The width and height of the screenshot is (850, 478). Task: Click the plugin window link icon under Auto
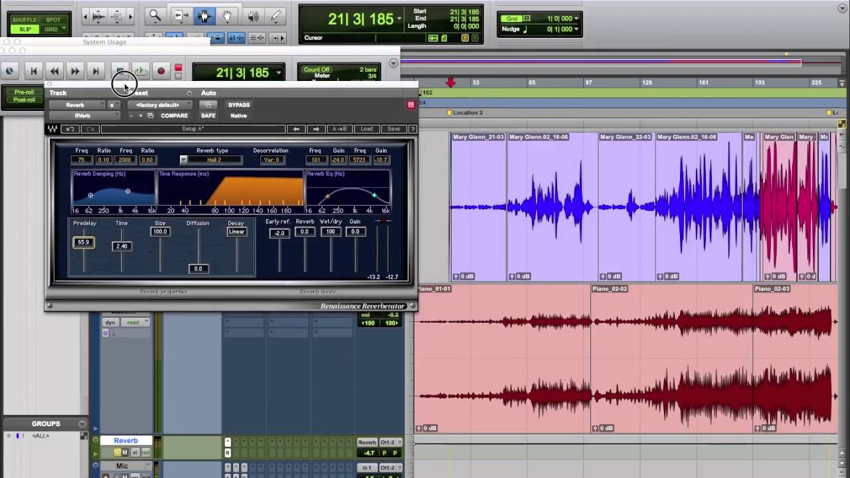(x=208, y=105)
